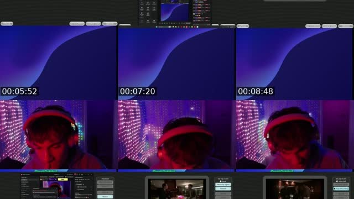354x199 pixels.
Task: Click the highlighted 'Stop Recording' button
Action: [341, 188]
